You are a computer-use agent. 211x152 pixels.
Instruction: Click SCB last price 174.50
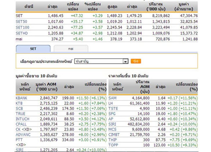click(68, 108)
